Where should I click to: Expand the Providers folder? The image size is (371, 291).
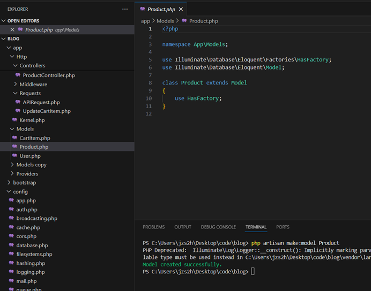12,173
